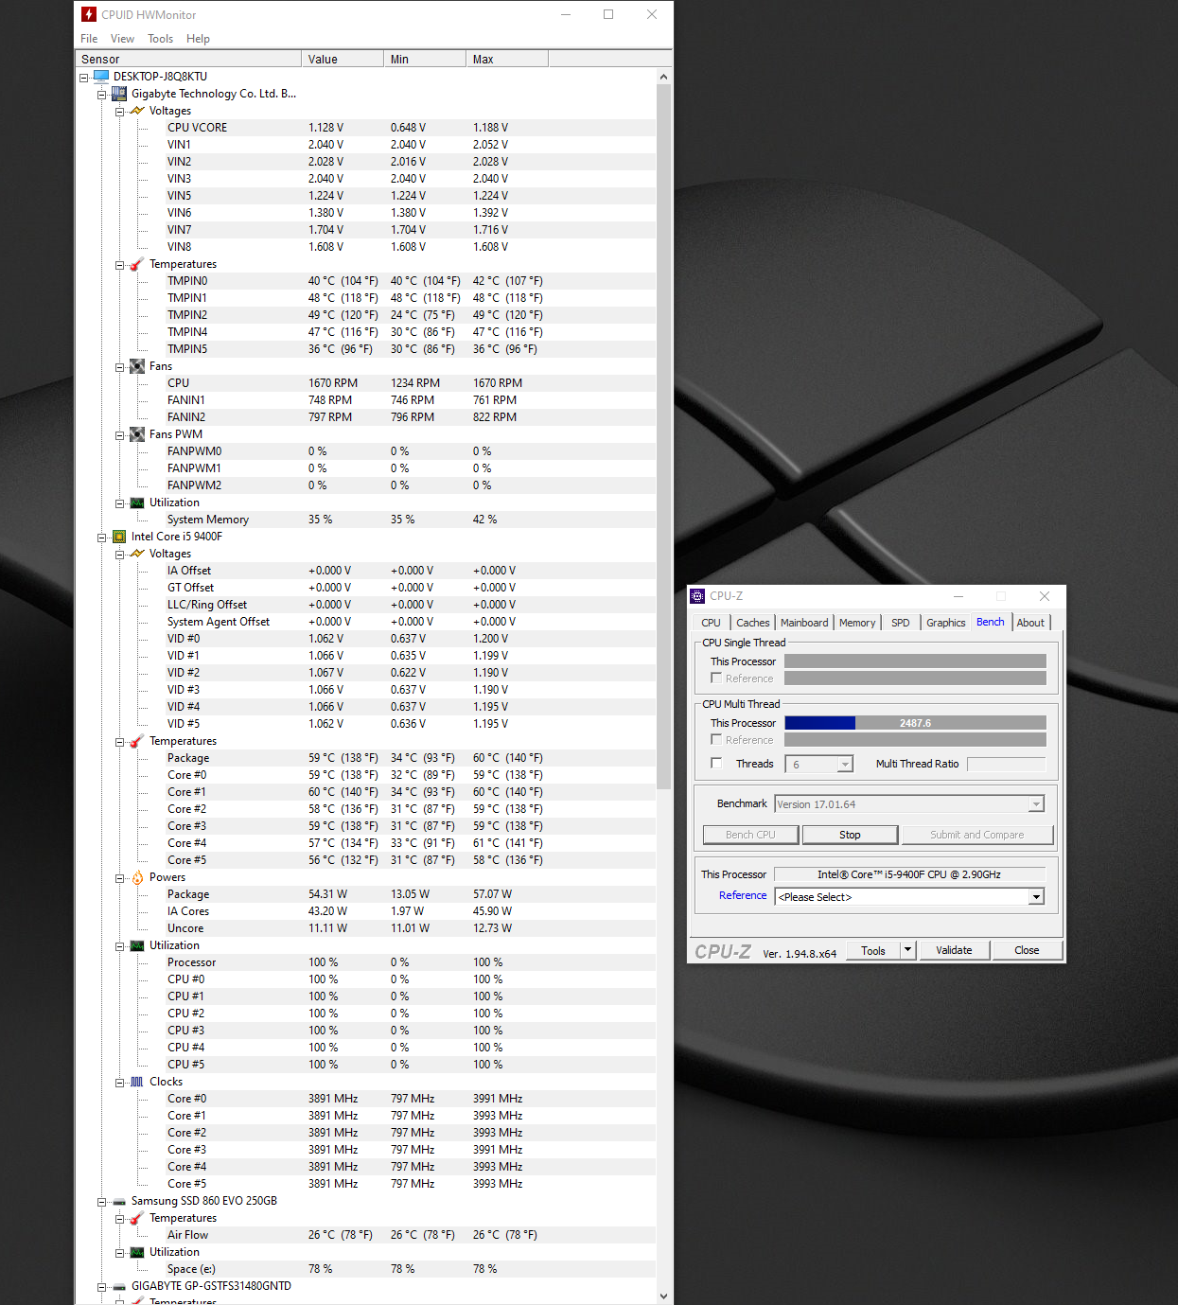Collapse the DESKTOP-J8Q8KTU root node

[x=83, y=78]
